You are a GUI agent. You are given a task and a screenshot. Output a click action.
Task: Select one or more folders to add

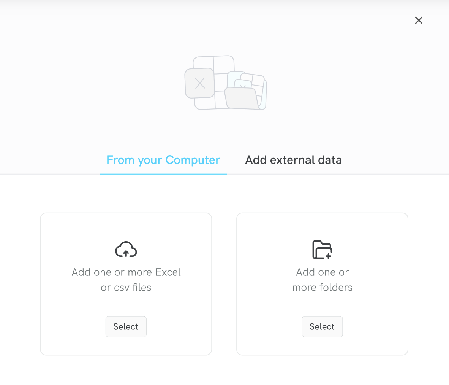[x=322, y=326]
